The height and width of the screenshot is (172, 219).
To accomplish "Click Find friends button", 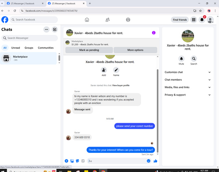I will pos(180,20).
